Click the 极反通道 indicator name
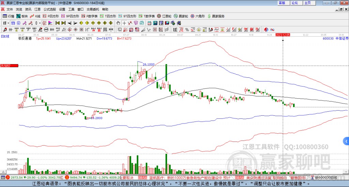The image size is (349, 187). pos(25,38)
